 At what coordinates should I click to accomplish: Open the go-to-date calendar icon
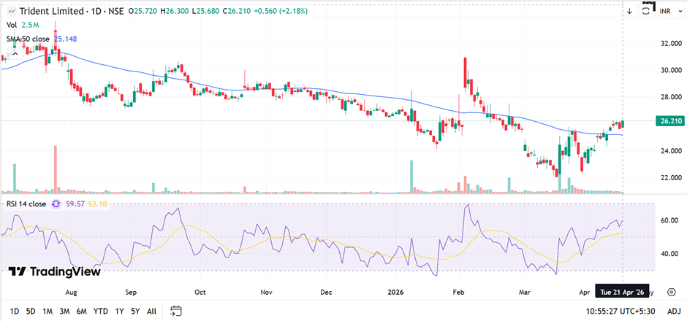(x=175, y=311)
